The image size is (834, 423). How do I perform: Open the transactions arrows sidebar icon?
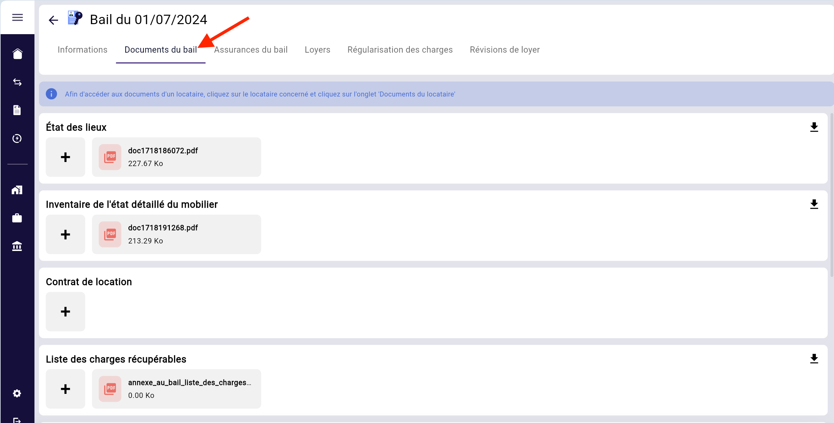tap(18, 82)
